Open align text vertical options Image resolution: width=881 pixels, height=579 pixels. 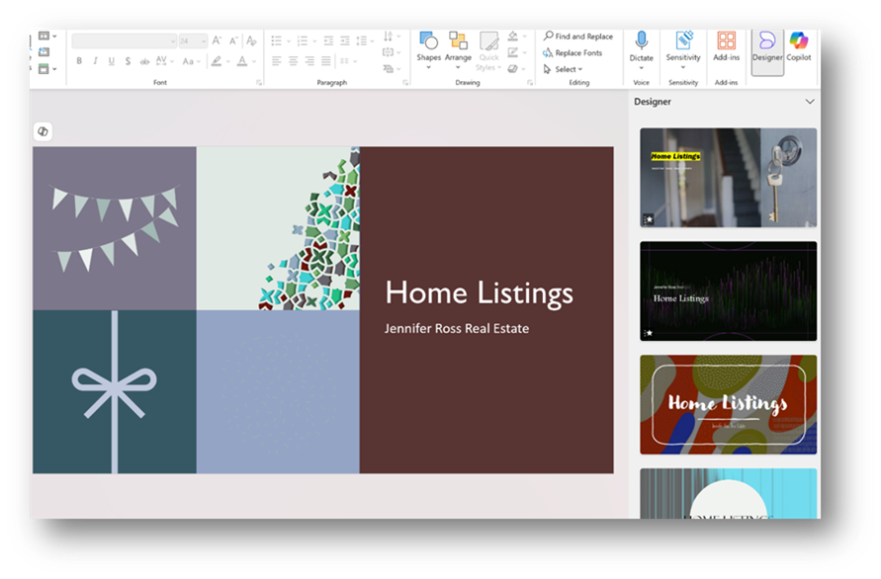(391, 52)
